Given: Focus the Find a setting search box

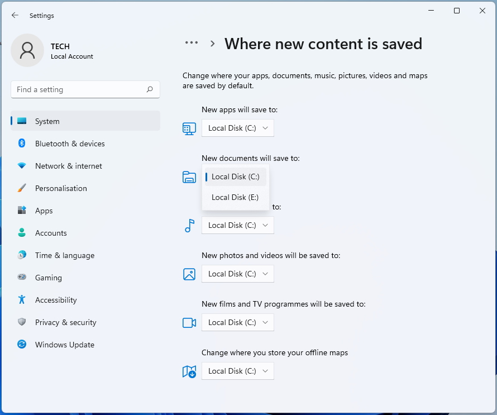Looking at the screenshot, I should click(85, 89).
